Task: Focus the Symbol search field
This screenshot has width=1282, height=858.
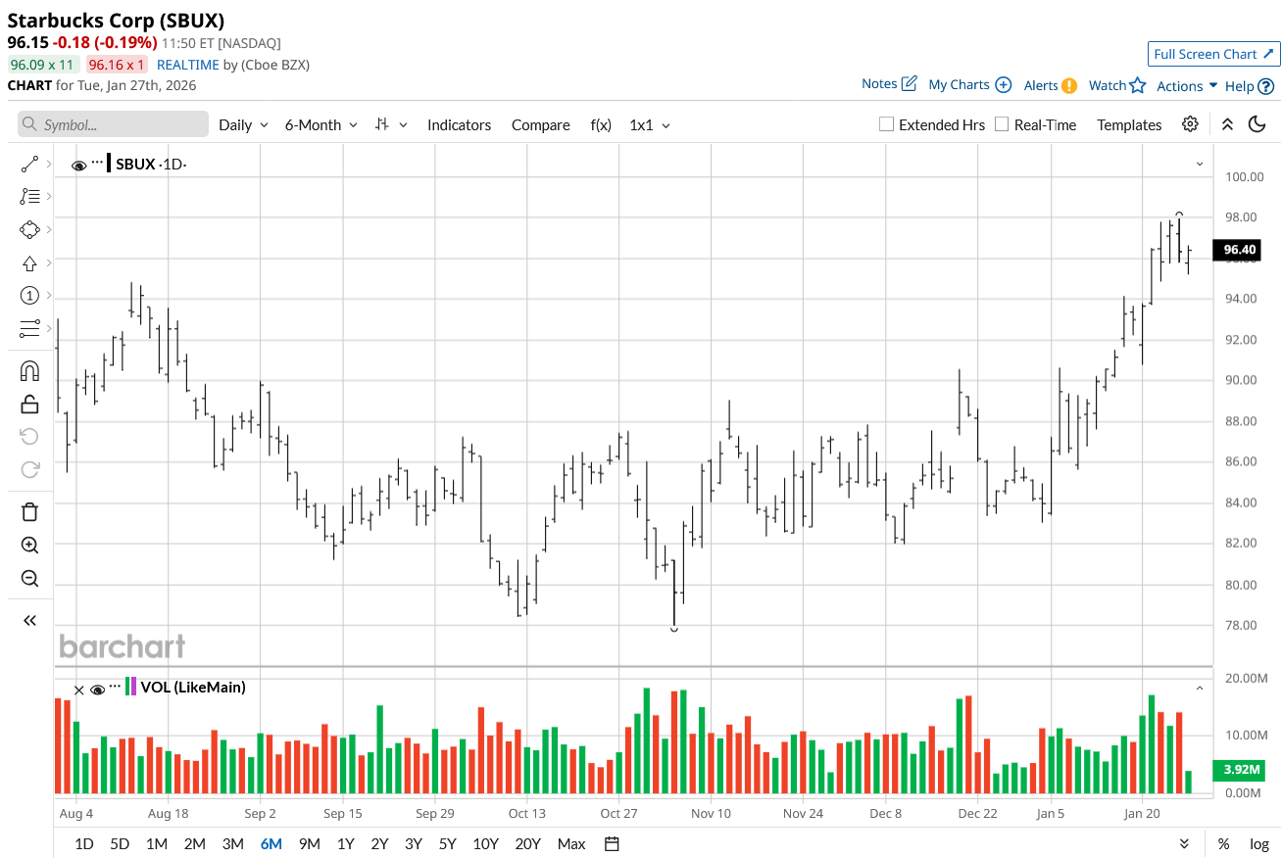Action: (114, 124)
